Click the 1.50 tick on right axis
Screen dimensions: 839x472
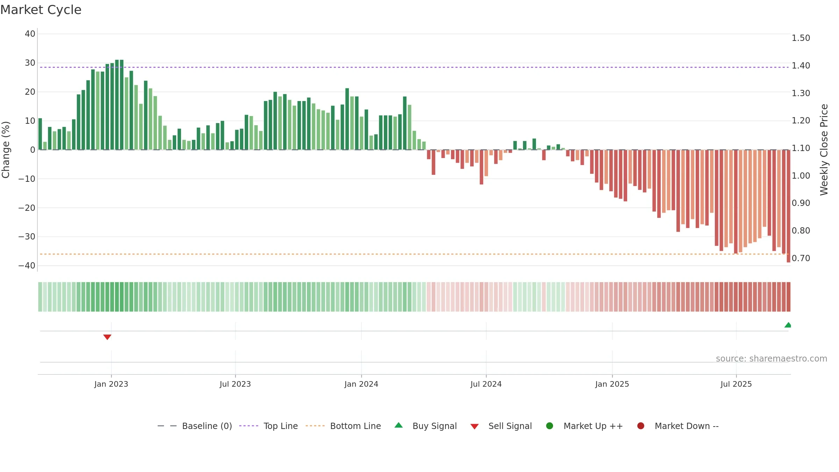[801, 38]
